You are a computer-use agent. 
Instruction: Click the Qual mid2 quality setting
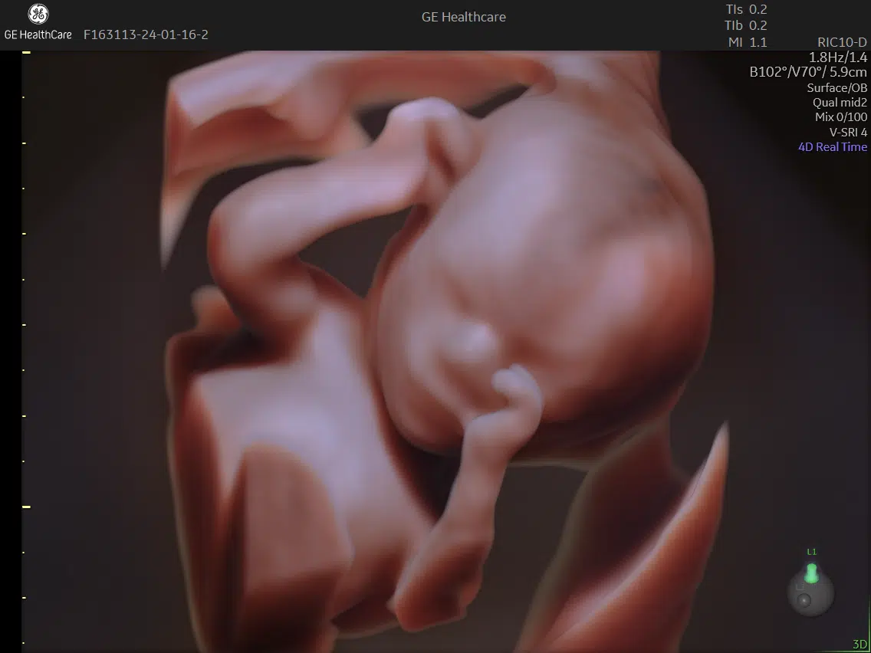point(840,103)
